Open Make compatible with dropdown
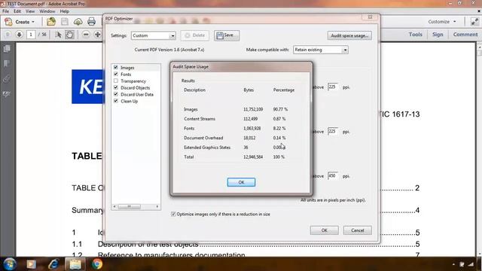482x271 pixels. point(321,50)
